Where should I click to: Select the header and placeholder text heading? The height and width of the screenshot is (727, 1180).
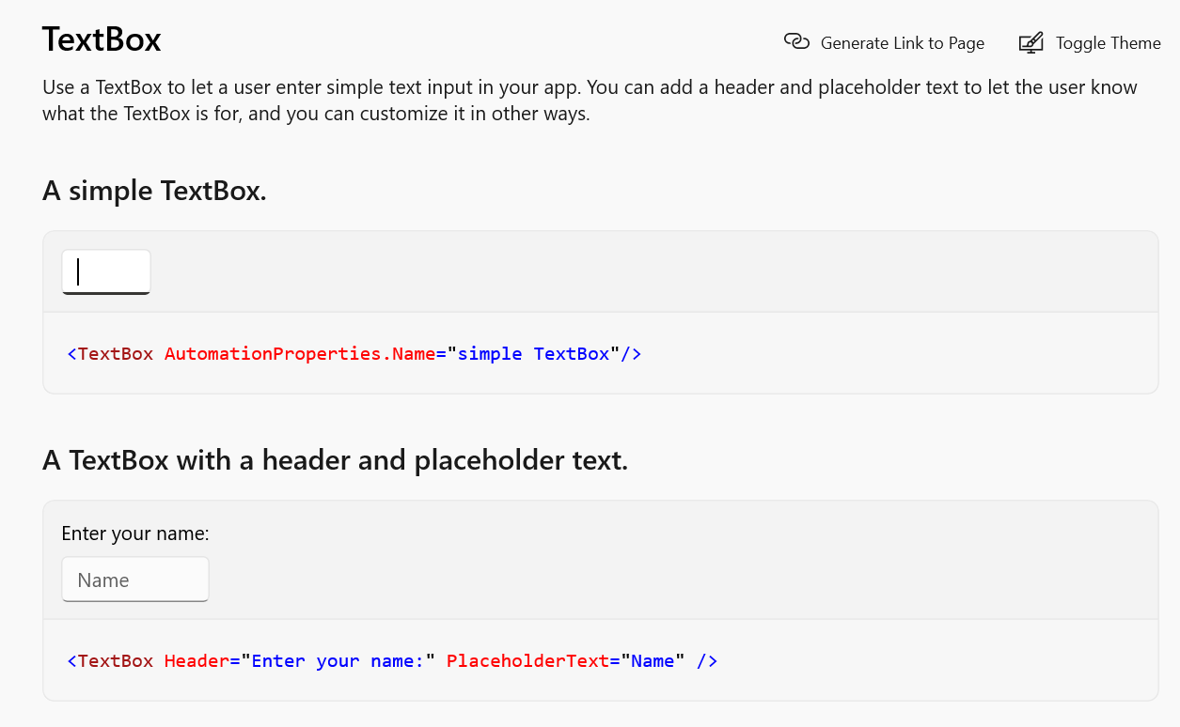[x=336, y=460]
